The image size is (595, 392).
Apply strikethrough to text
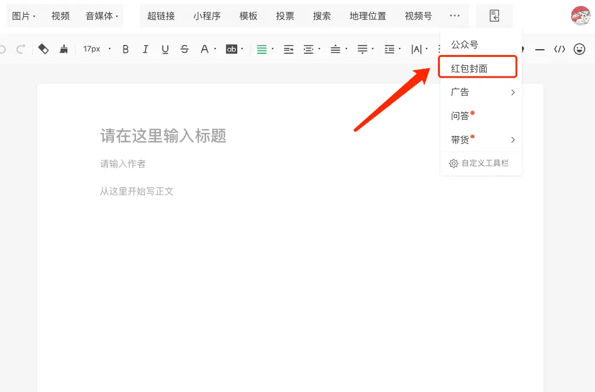click(x=185, y=49)
